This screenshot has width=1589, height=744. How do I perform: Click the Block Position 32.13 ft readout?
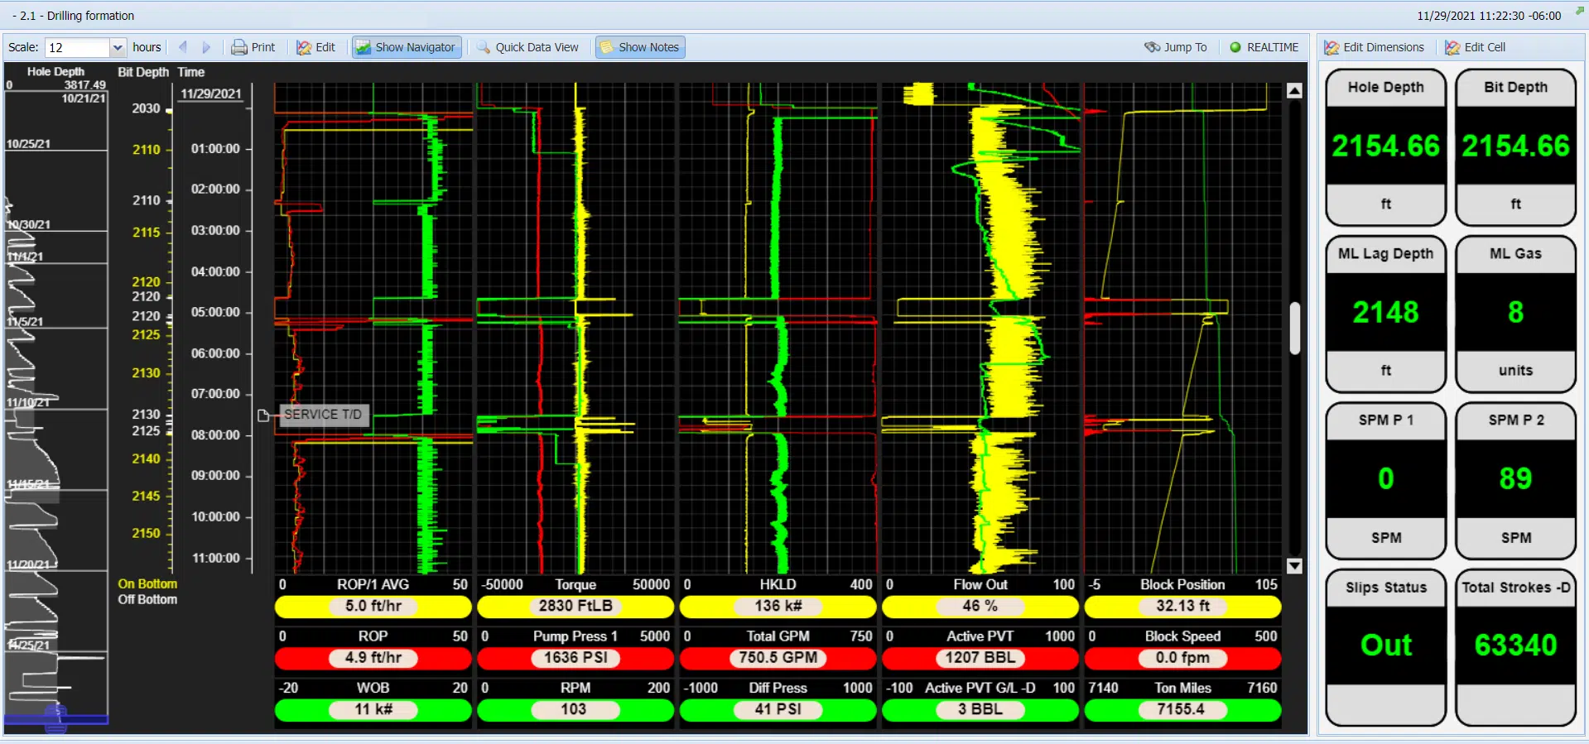pos(1182,606)
